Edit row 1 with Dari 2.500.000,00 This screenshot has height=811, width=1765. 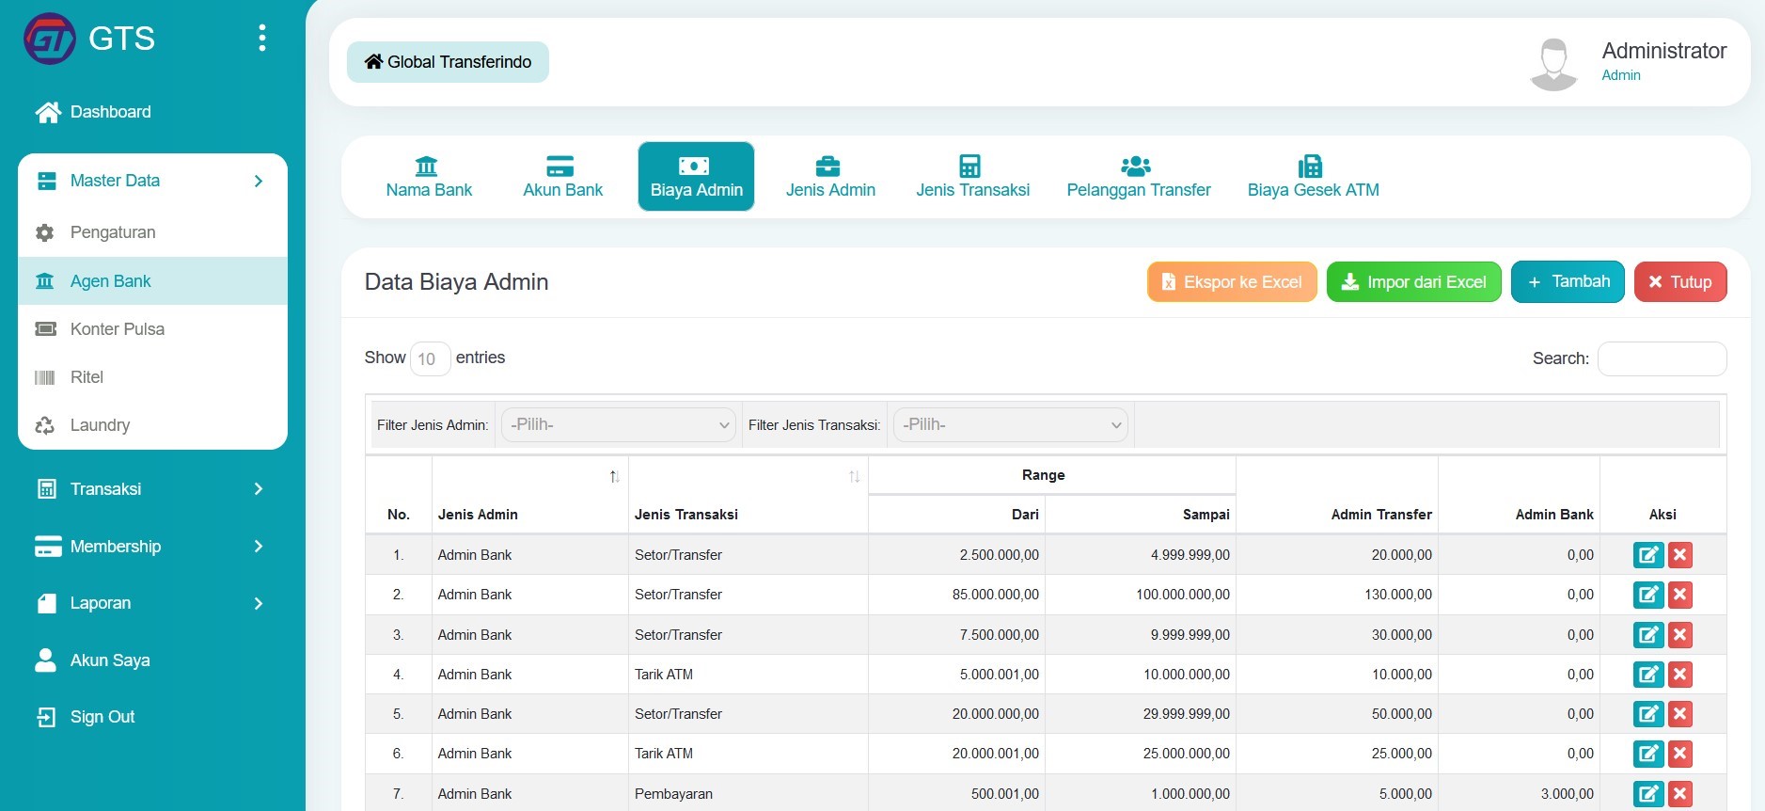(1648, 555)
